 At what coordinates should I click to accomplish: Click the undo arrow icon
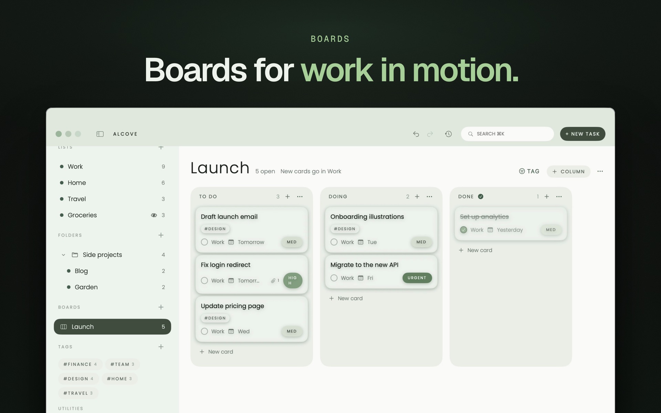(x=416, y=134)
